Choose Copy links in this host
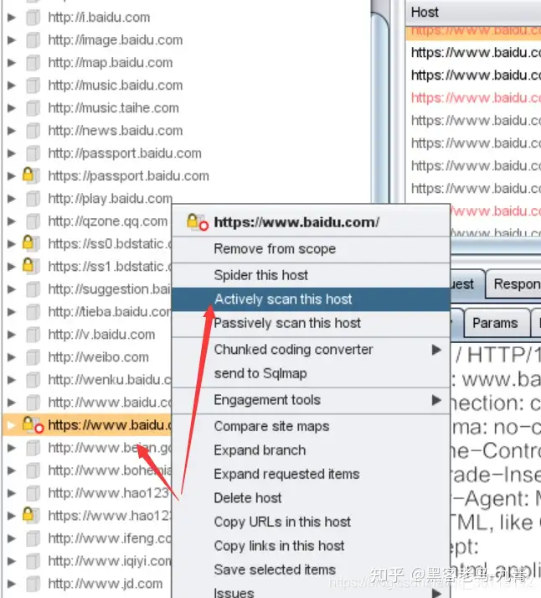Image resolution: width=541 pixels, height=598 pixels. [311, 546]
